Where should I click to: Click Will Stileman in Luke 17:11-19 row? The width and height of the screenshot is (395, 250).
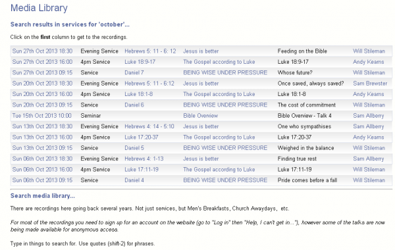click(369, 170)
